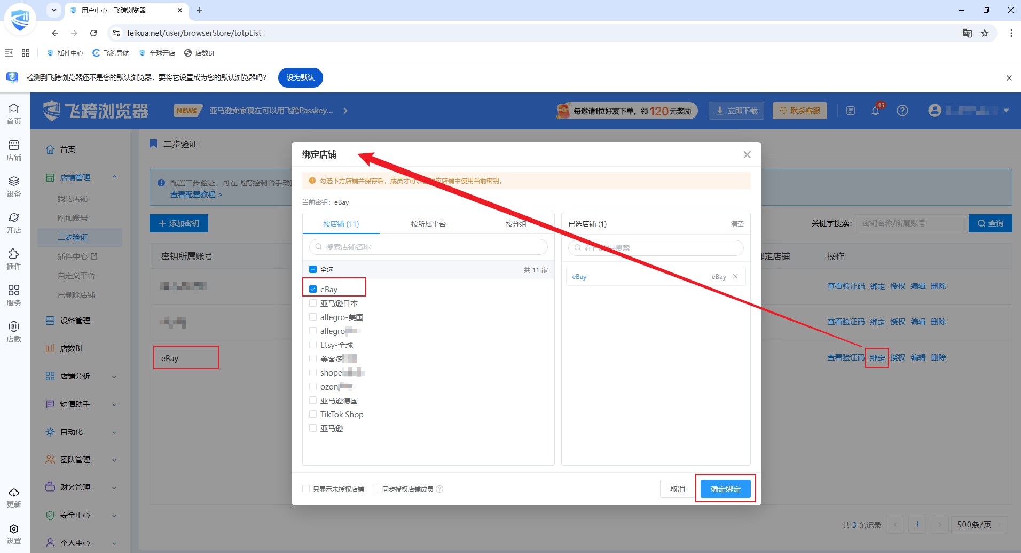
Task: Toggle the sidebar list icon in bookmarks bar
Action: tap(9, 53)
